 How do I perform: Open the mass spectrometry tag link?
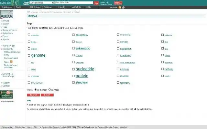coord(127,62)
